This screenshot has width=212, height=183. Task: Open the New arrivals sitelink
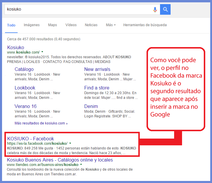click(97, 69)
